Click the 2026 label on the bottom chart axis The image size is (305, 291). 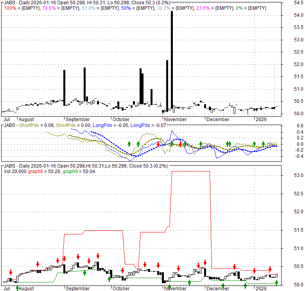coord(260,288)
